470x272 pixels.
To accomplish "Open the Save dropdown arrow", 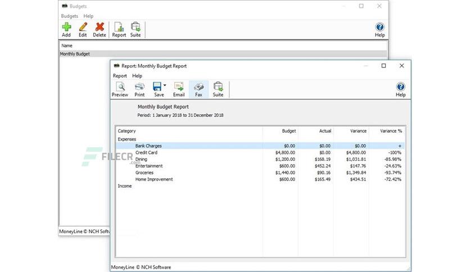I will [x=165, y=85].
